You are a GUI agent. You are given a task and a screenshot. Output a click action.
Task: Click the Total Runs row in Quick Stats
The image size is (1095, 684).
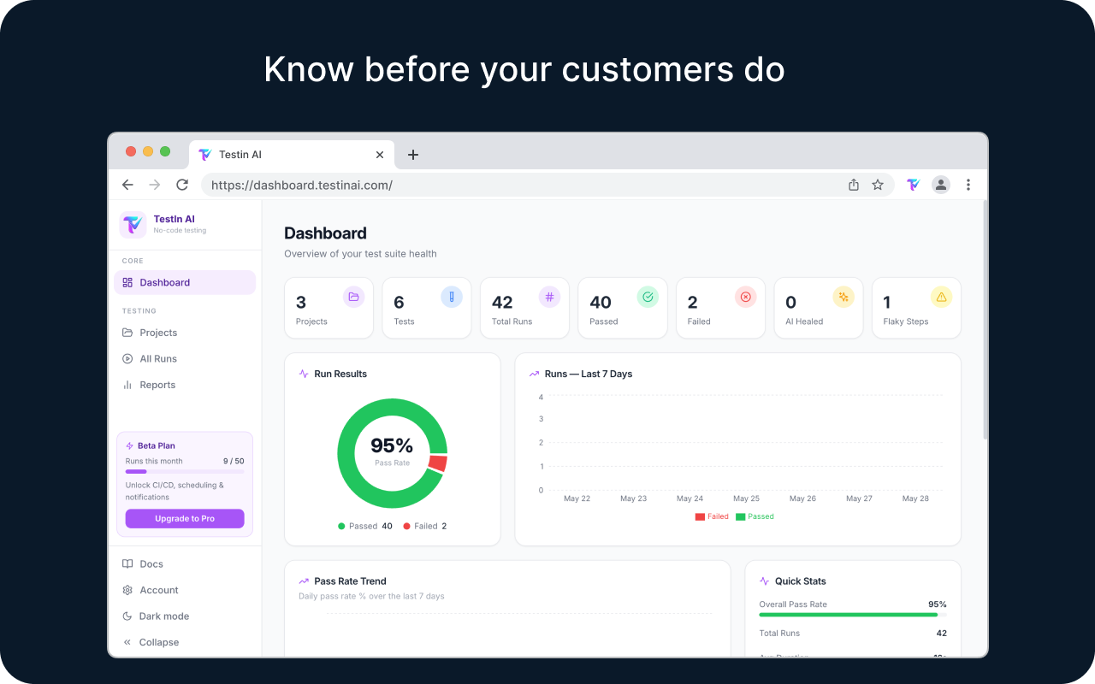(853, 634)
